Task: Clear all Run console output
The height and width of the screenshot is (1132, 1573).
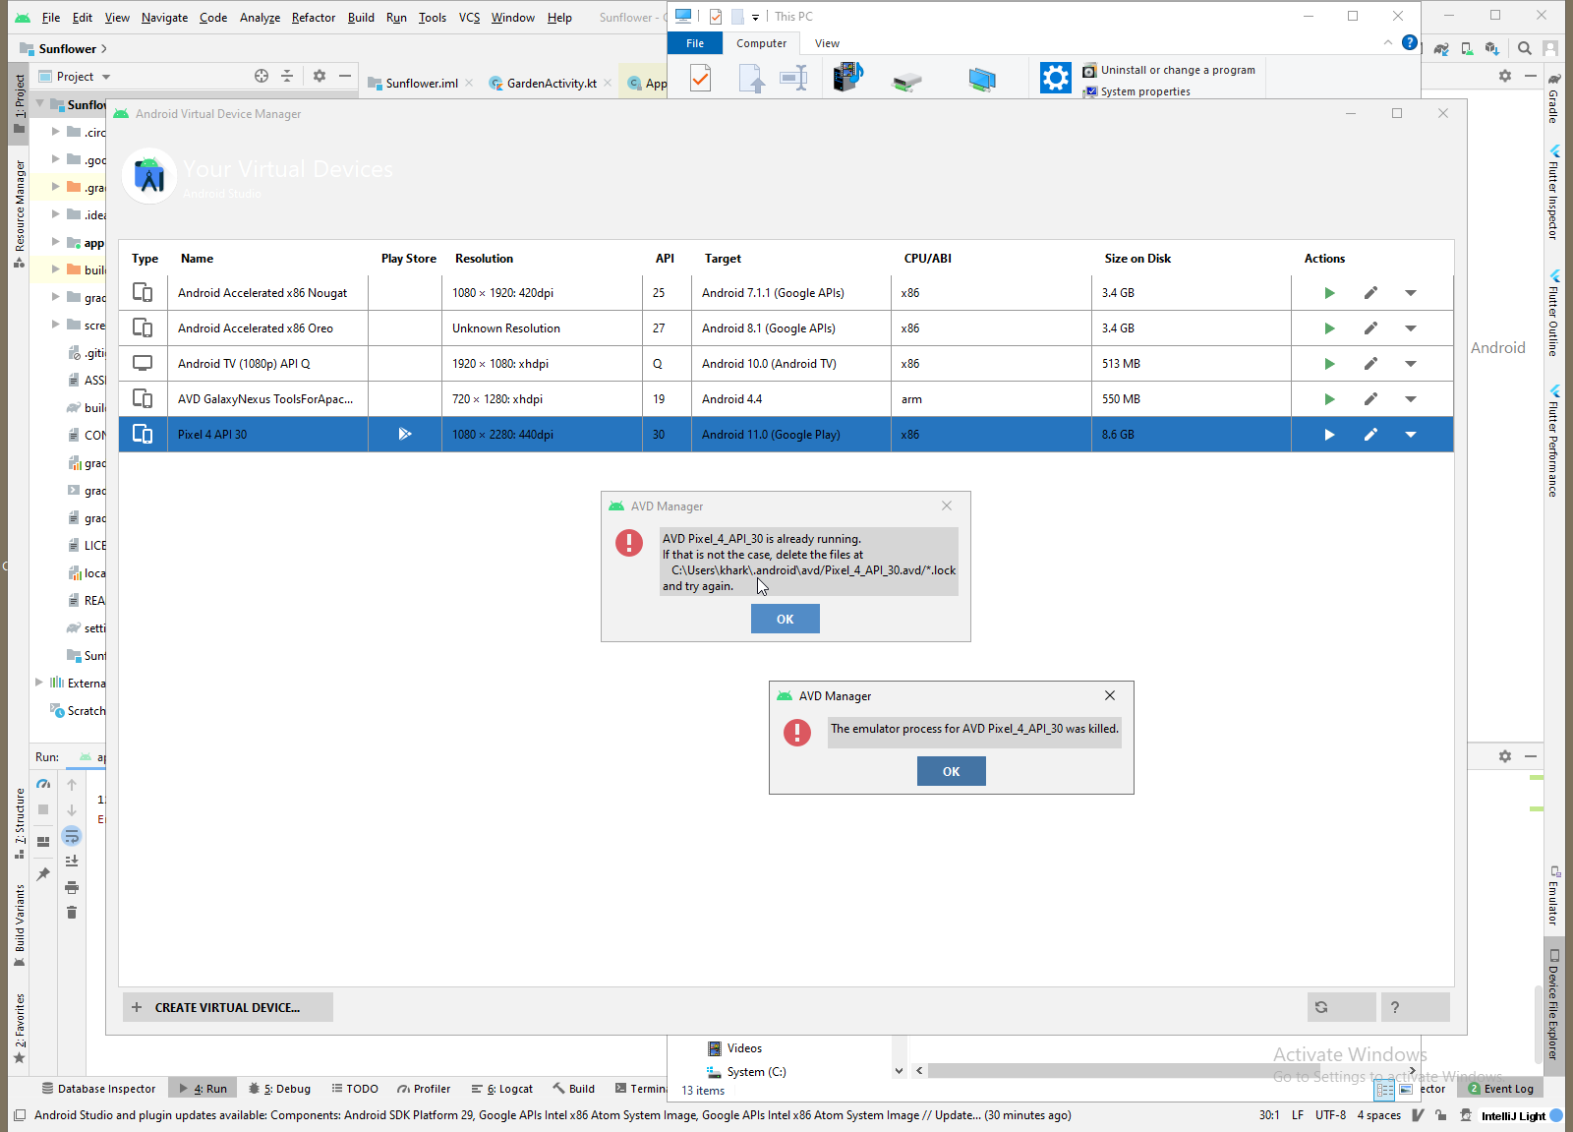Action: pos(72,913)
